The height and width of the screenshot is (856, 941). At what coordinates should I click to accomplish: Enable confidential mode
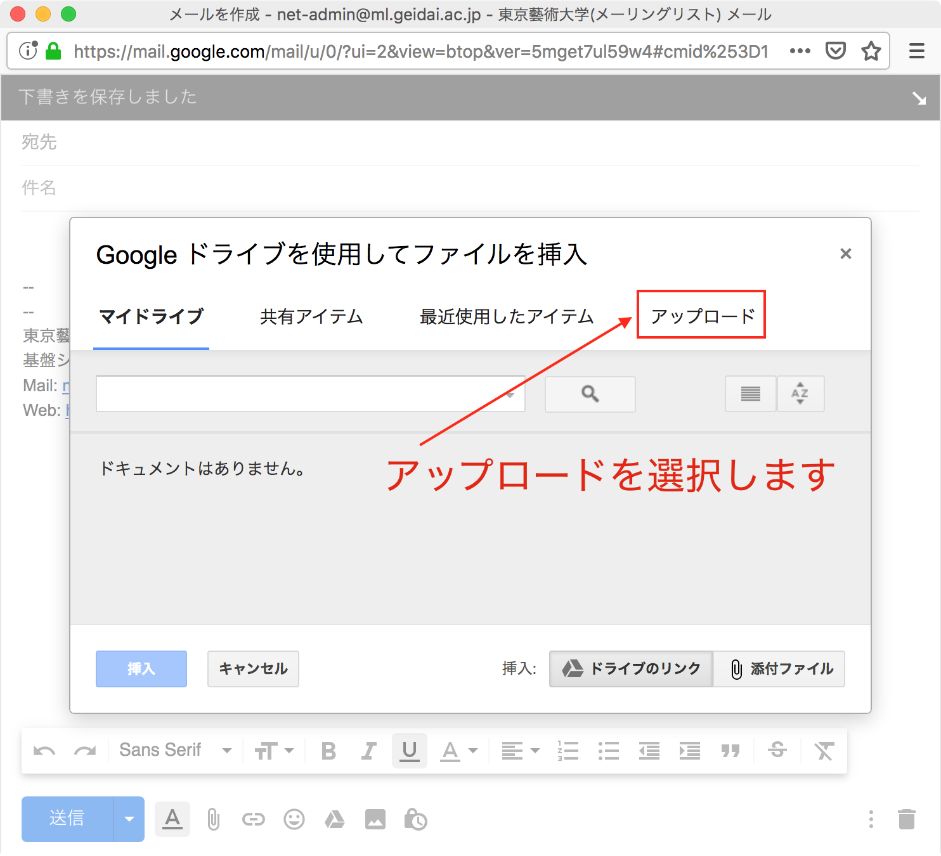tap(416, 819)
